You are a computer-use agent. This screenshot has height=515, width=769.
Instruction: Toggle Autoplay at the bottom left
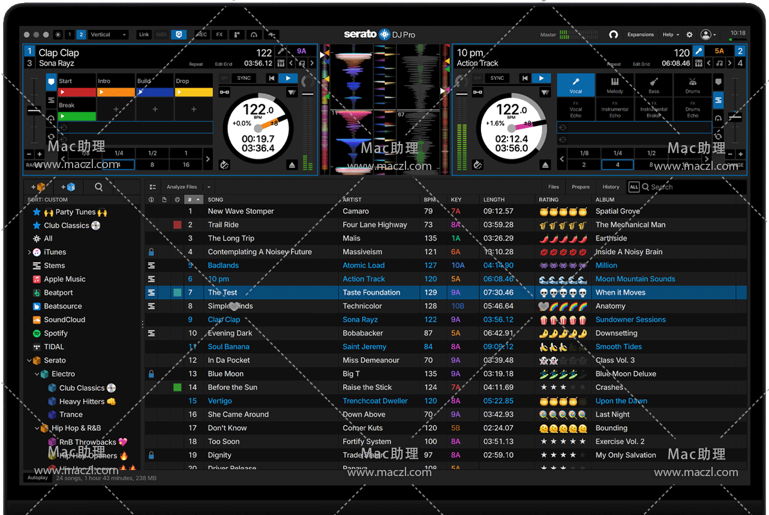(x=37, y=478)
